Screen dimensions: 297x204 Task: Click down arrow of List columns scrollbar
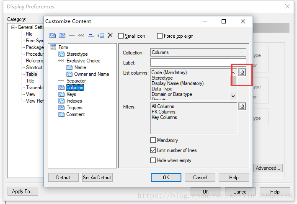coord(233,96)
